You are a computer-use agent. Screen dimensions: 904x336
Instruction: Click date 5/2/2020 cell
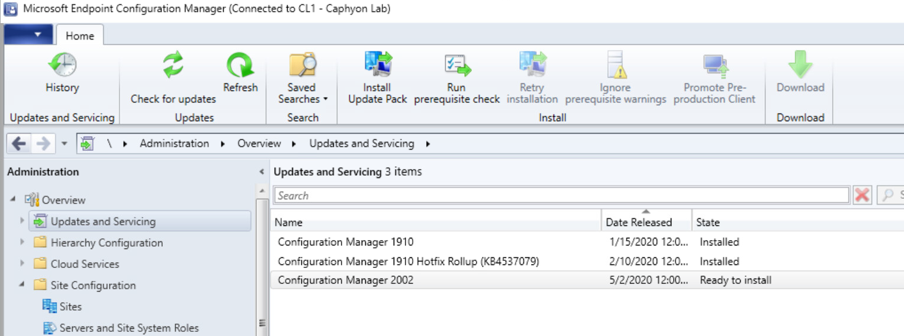649,280
